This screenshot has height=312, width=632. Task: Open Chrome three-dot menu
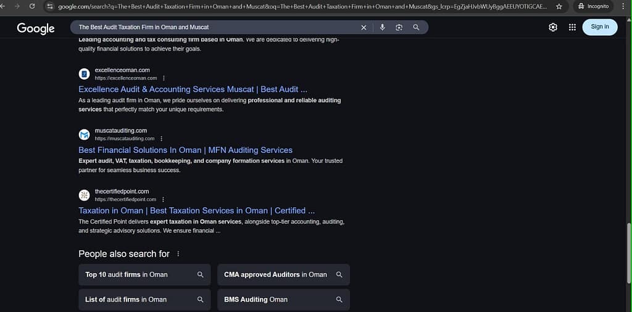tap(623, 6)
